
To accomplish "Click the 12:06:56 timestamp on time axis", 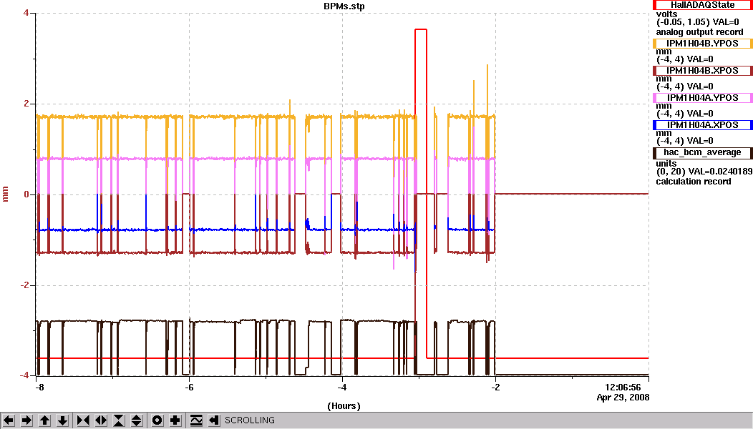I will point(623,388).
